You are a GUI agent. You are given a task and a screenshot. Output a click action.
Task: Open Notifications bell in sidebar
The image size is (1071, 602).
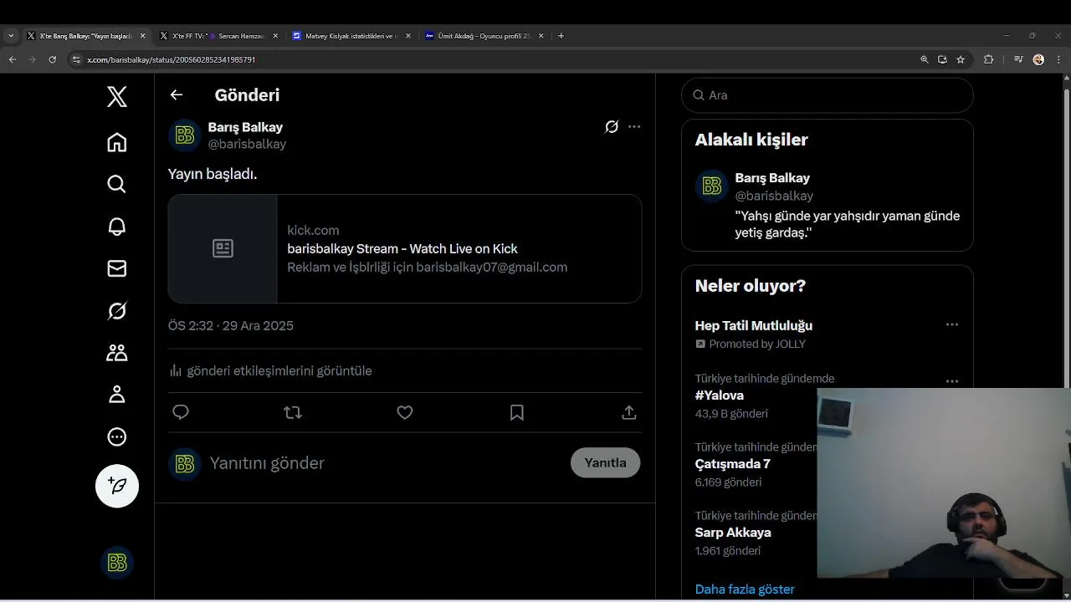(117, 227)
